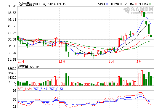This screenshot has width=154, height=108.
Task: Click the 1月 month label
Action: [x=111, y=62]
